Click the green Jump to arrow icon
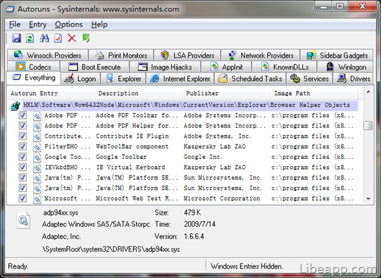 pyautogui.click(x=86, y=38)
